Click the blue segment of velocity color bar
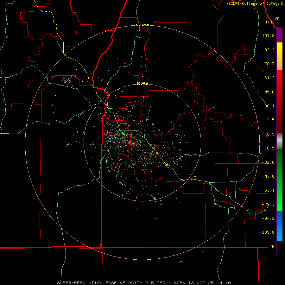Viewport: 285px width, 285px height. (280, 226)
